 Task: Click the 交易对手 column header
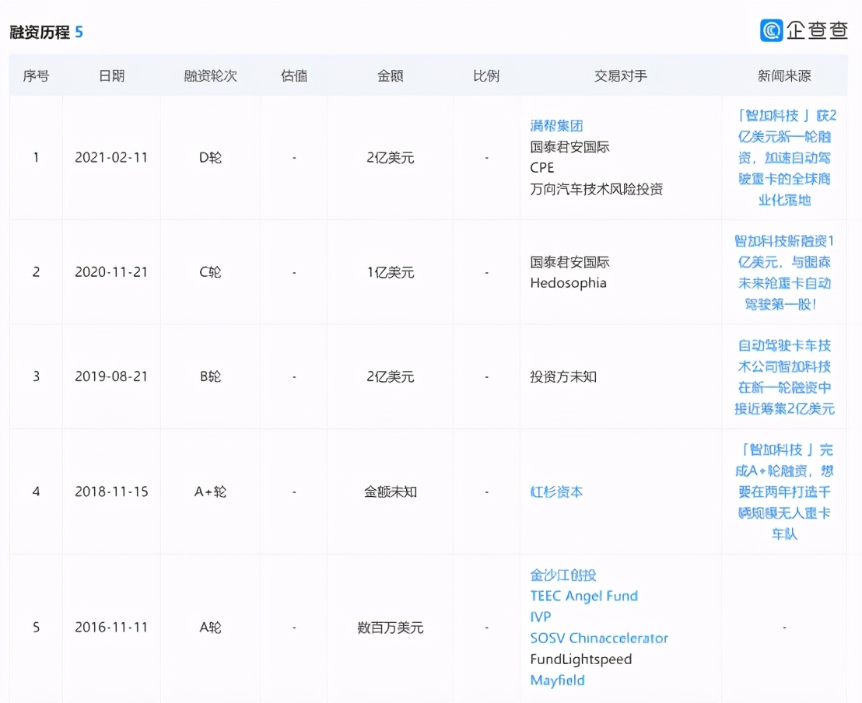[620, 75]
